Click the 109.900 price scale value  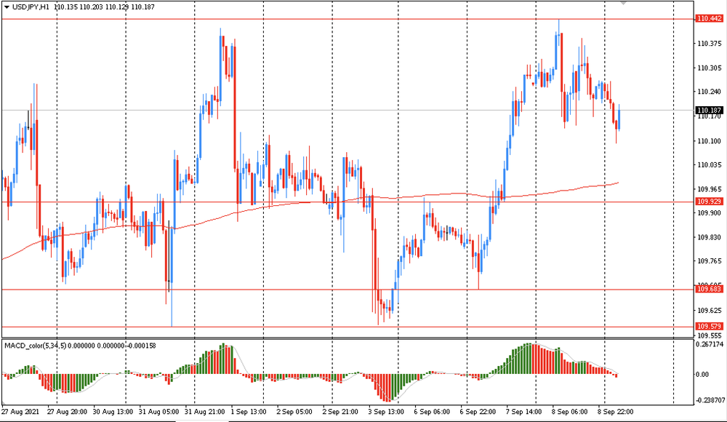click(710, 213)
